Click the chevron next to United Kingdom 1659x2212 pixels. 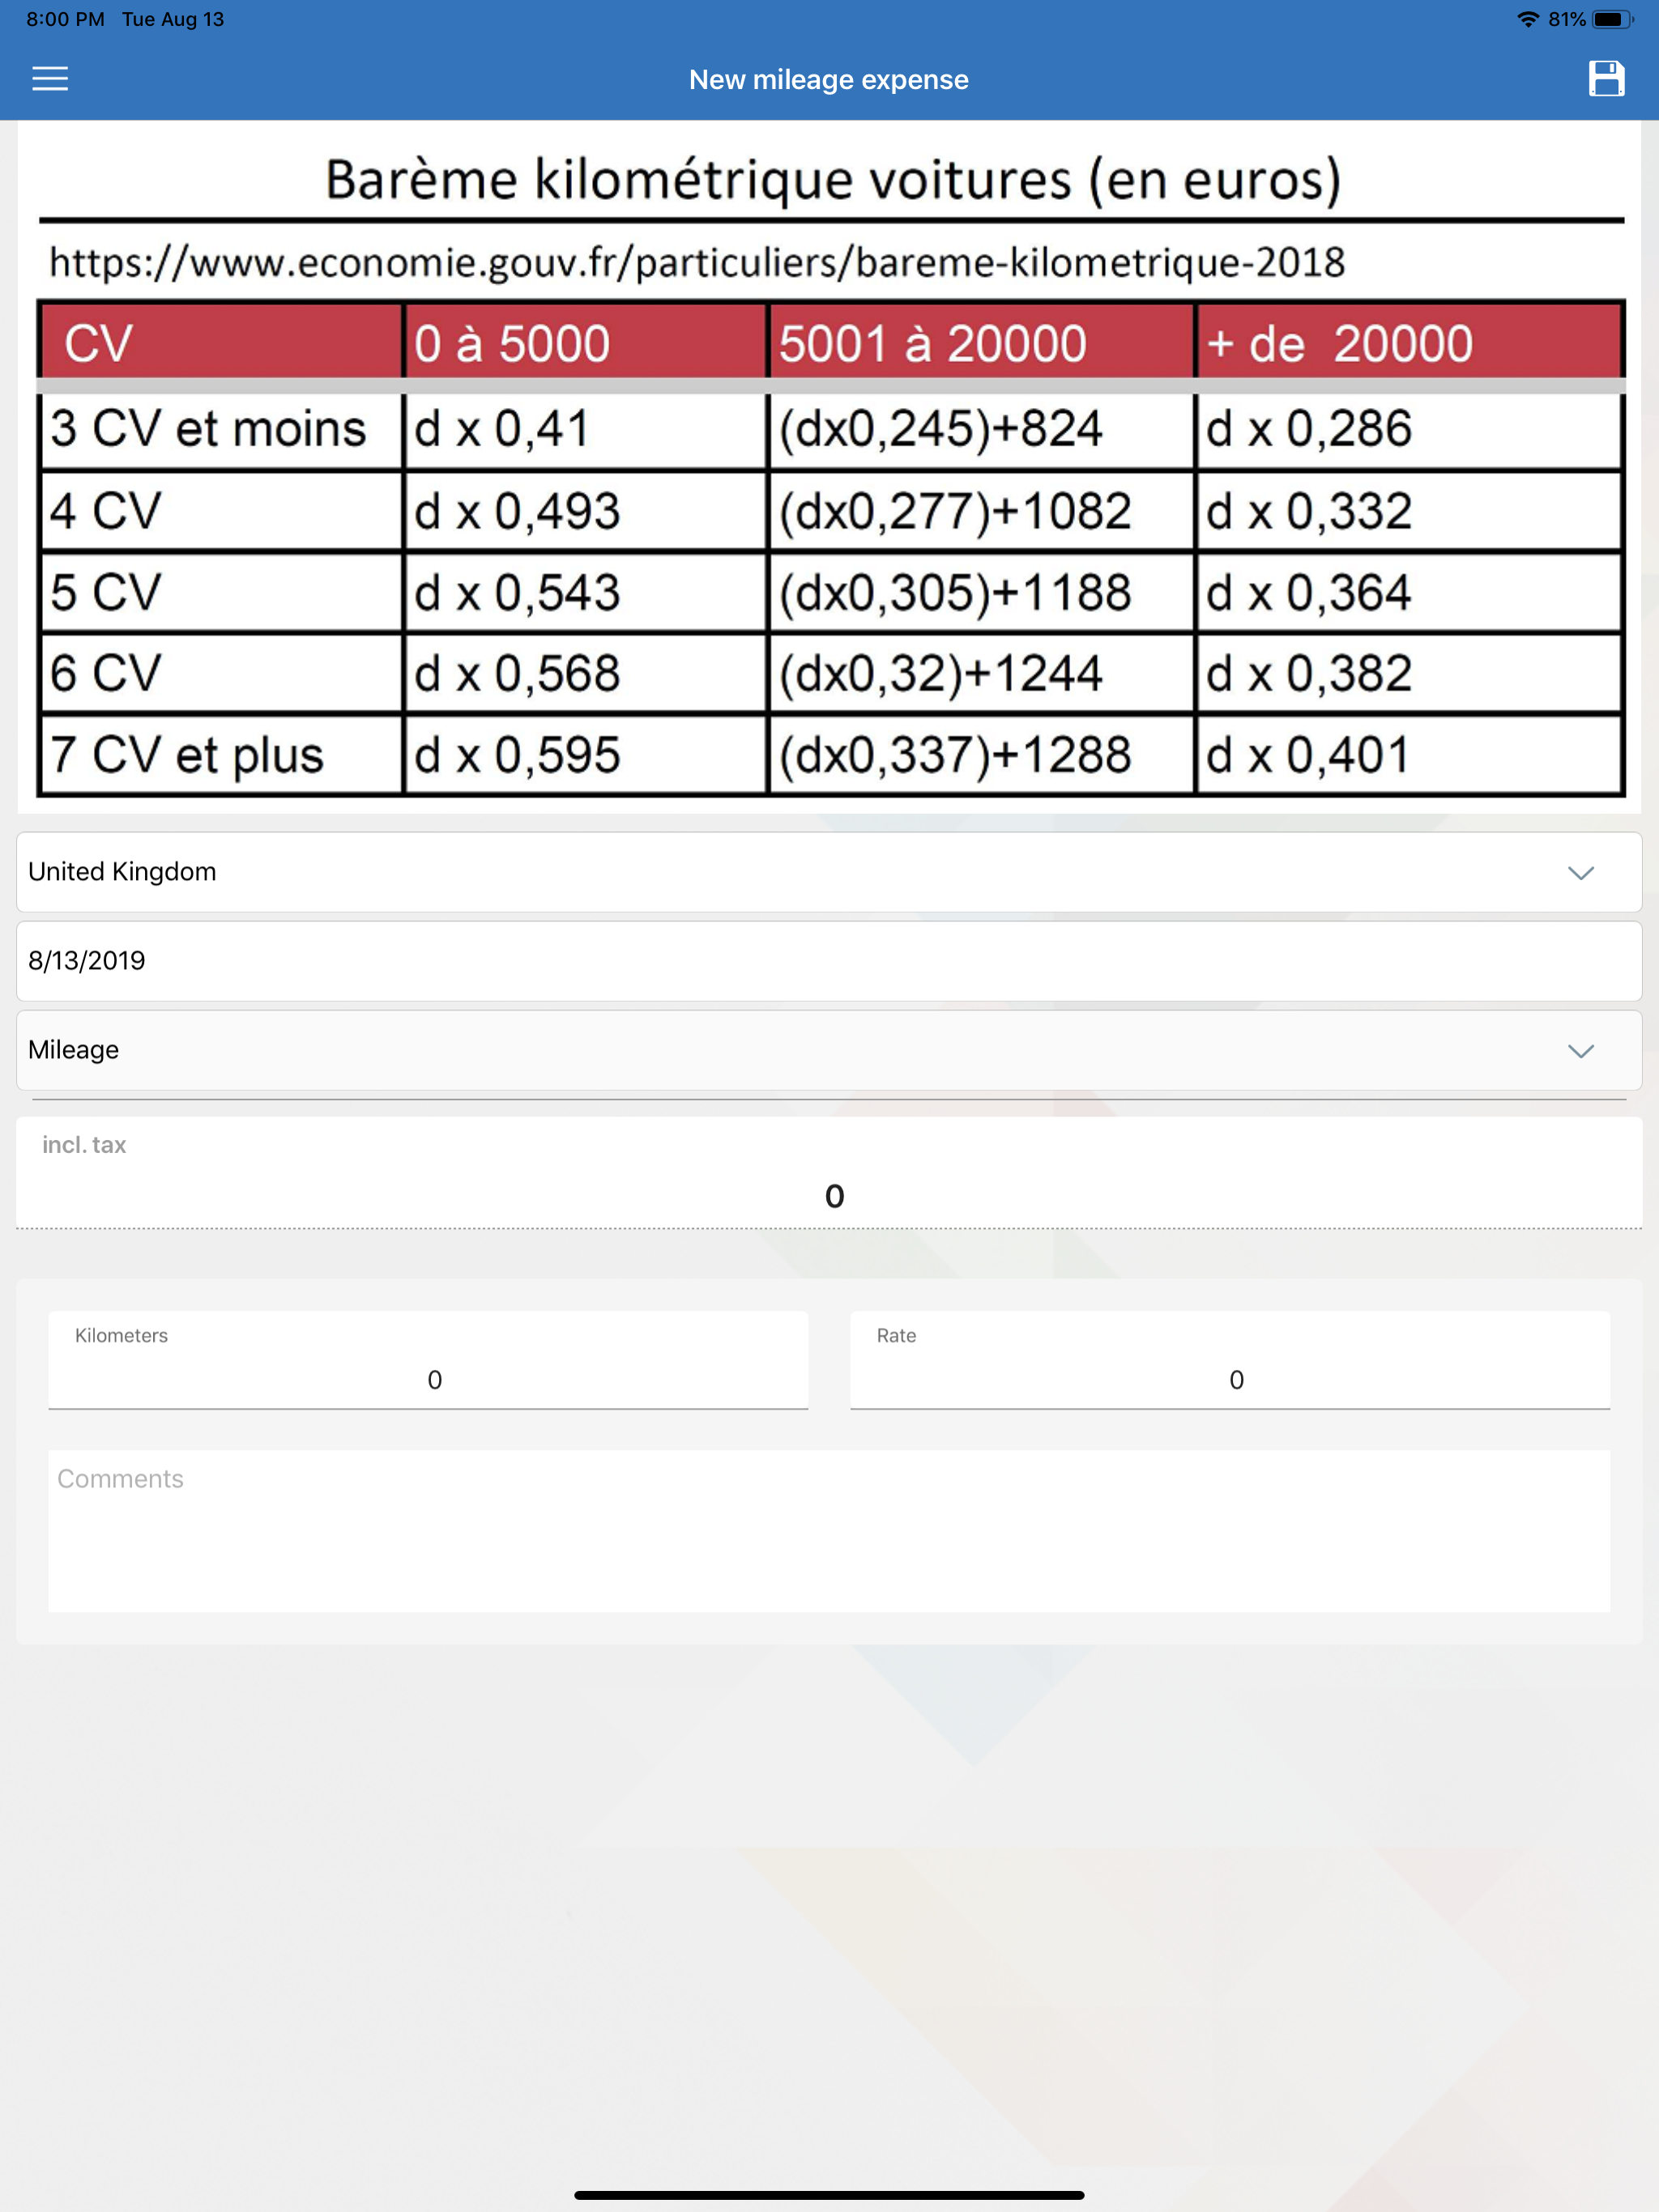tap(1580, 873)
